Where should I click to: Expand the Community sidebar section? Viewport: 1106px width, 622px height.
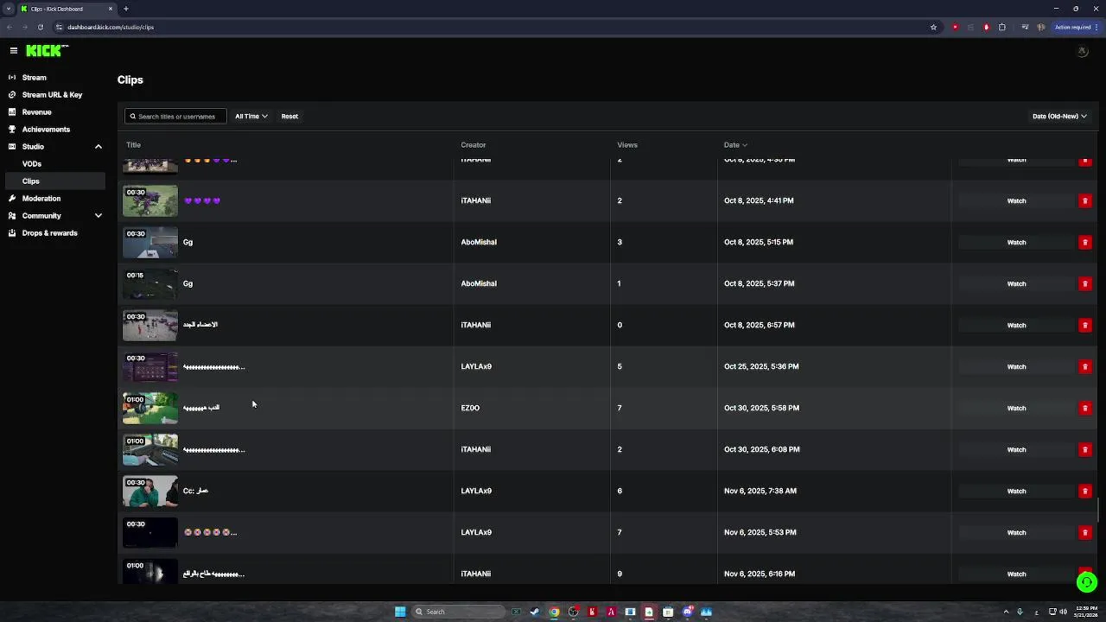99,216
